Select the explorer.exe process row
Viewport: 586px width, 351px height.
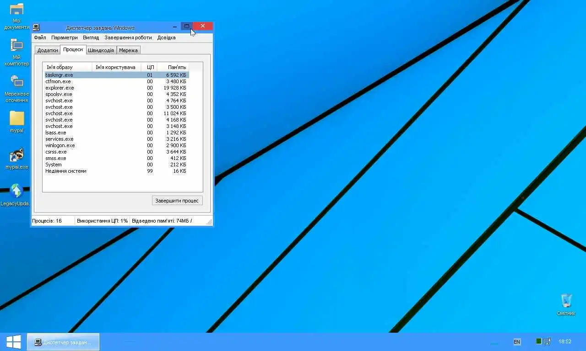click(116, 88)
